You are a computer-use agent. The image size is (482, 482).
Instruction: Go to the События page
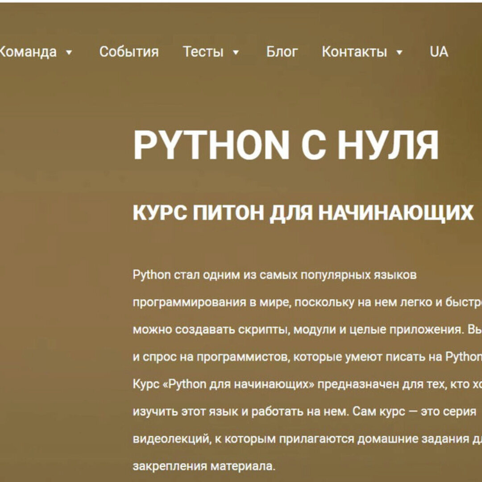pyautogui.click(x=129, y=52)
